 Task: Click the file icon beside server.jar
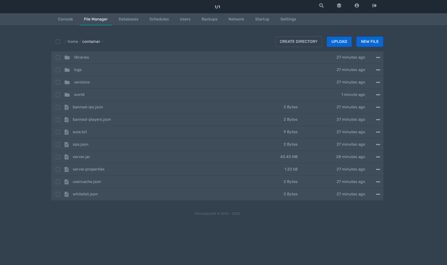[x=67, y=157]
